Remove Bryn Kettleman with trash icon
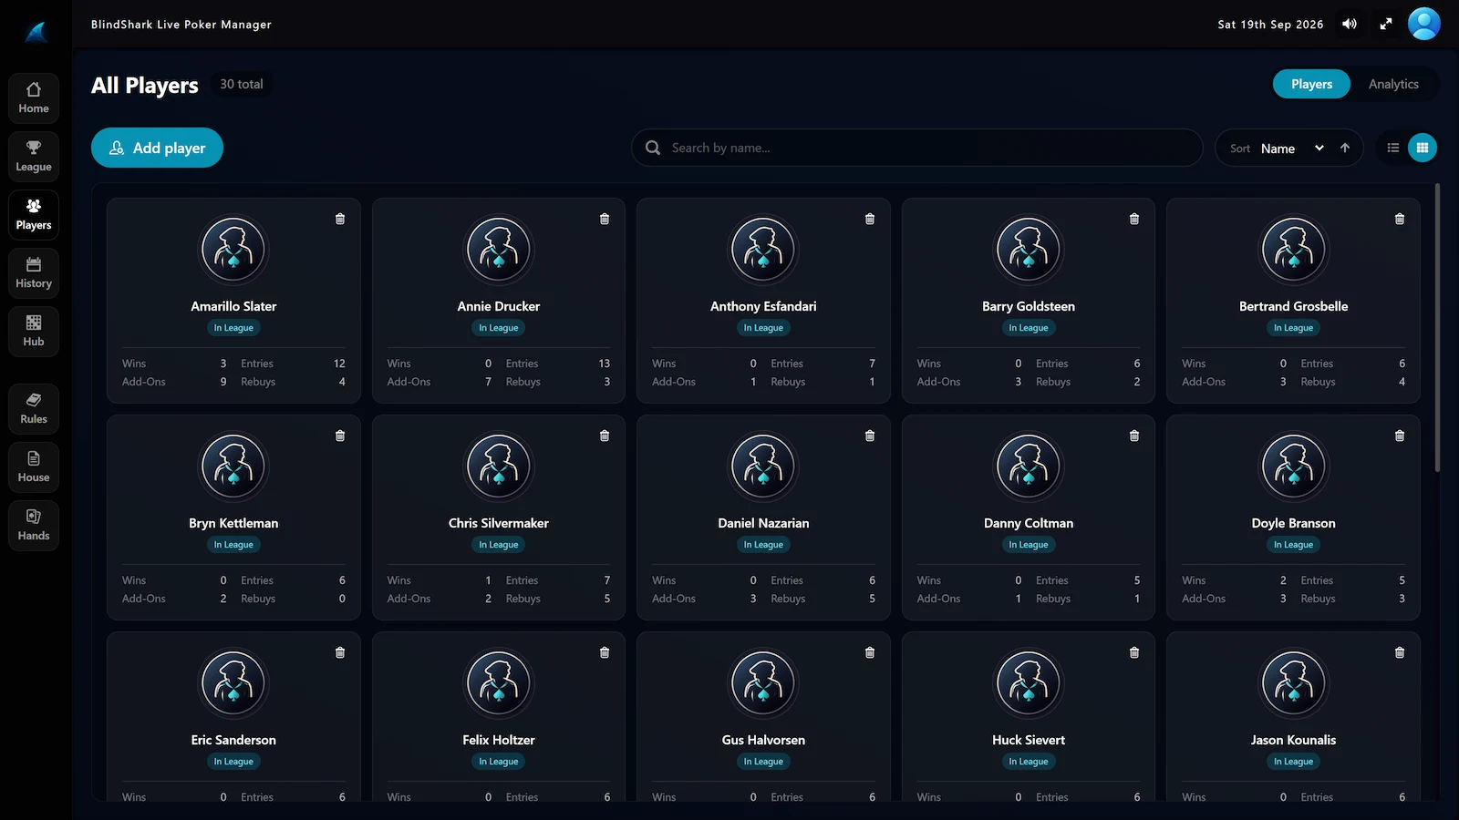 pos(340,436)
